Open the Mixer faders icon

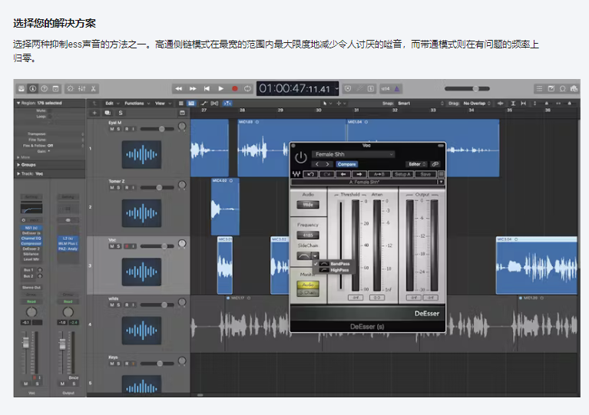click(82, 88)
